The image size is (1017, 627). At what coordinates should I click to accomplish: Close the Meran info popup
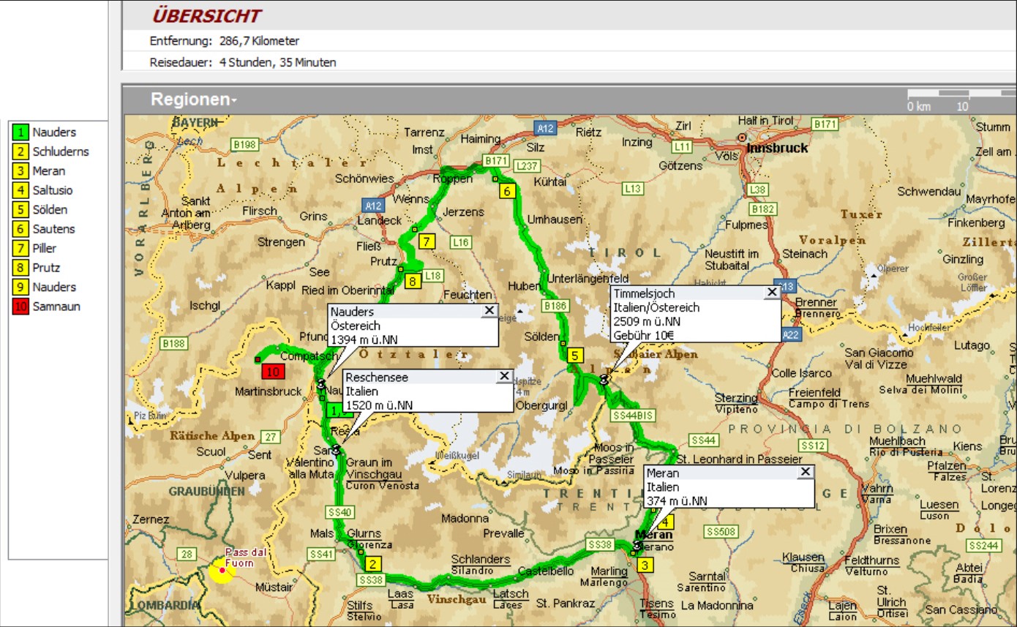pos(805,472)
